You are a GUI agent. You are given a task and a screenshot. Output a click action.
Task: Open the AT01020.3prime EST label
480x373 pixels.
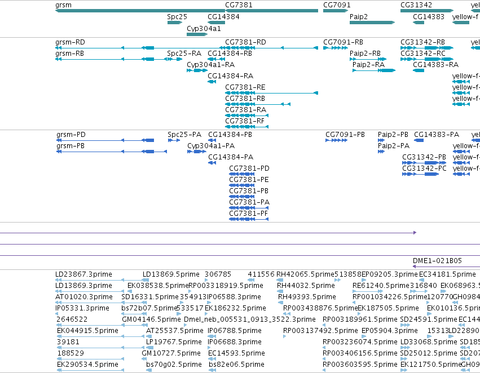click(x=84, y=297)
